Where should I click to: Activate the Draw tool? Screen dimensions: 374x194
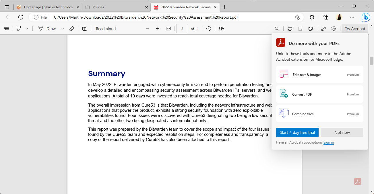pyautogui.click(x=47, y=29)
